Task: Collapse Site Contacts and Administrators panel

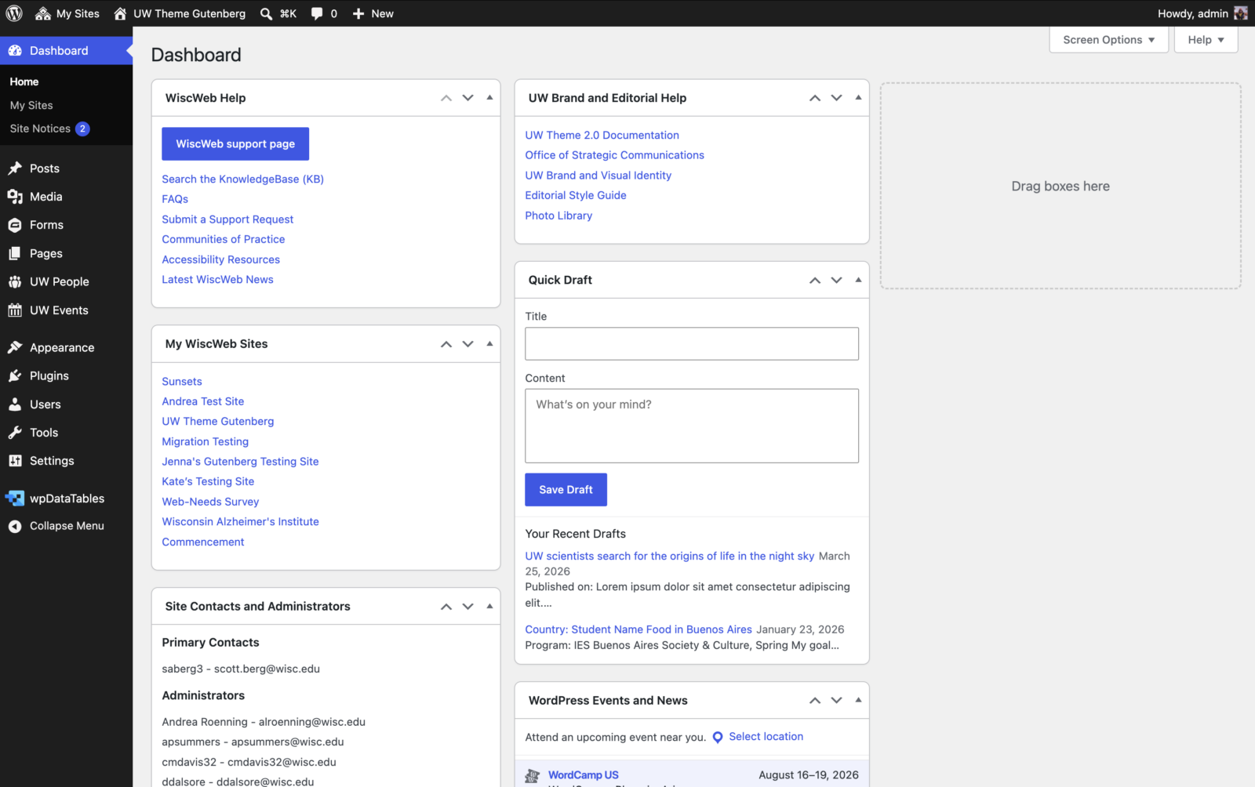Action: (x=489, y=607)
